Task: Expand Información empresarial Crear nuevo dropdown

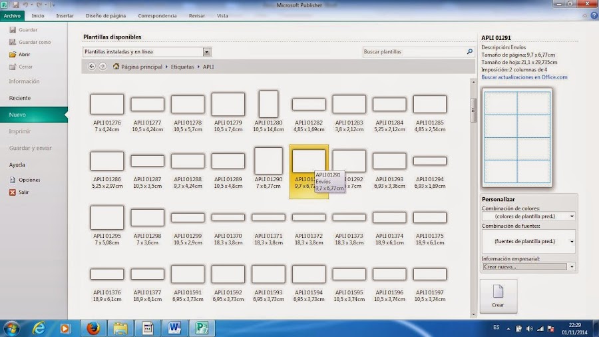Action: click(x=572, y=266)
